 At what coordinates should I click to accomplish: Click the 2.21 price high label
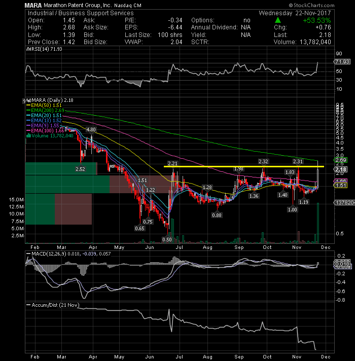[x=172, y=163]
